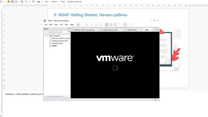
Task: Click the library horizontal scrollbar
Action: (55, 96)
